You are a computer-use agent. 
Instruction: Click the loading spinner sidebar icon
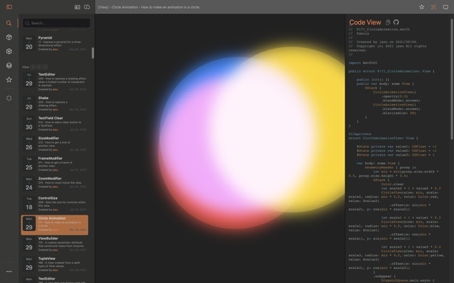[9, 99]
